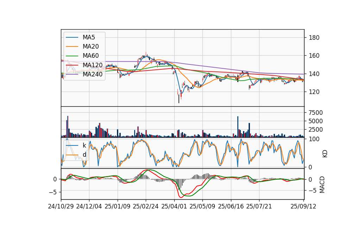Click the MA20 legend label
338x243 pixels.
point(90,46)
